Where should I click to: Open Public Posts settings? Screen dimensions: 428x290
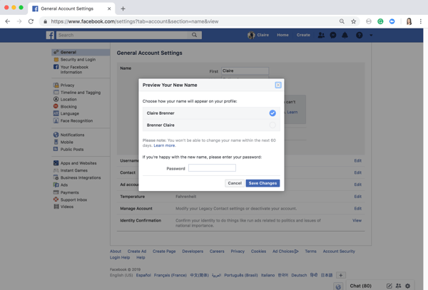click(72, 150)
